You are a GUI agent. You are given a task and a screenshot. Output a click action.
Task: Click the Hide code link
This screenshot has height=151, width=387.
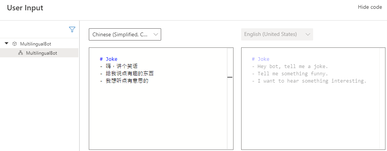point(370,7)
